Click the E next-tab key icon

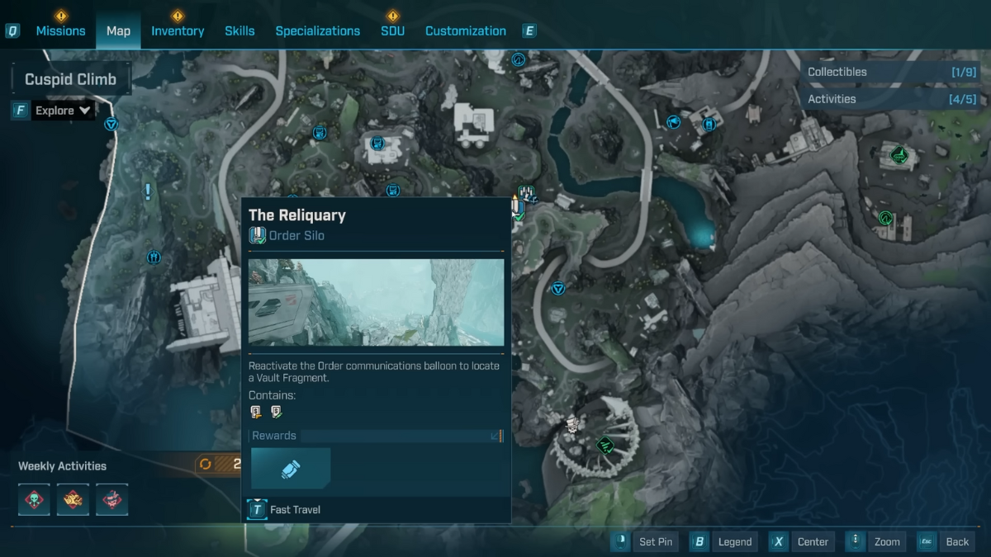pos(529,31)
